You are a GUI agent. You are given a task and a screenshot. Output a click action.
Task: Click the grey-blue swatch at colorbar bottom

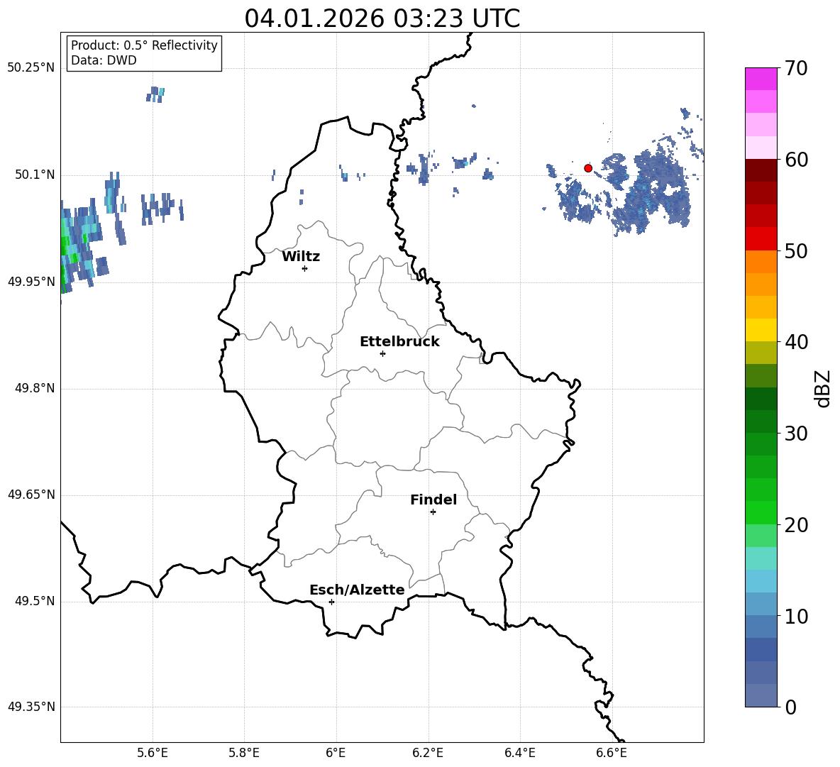point(761,695)
